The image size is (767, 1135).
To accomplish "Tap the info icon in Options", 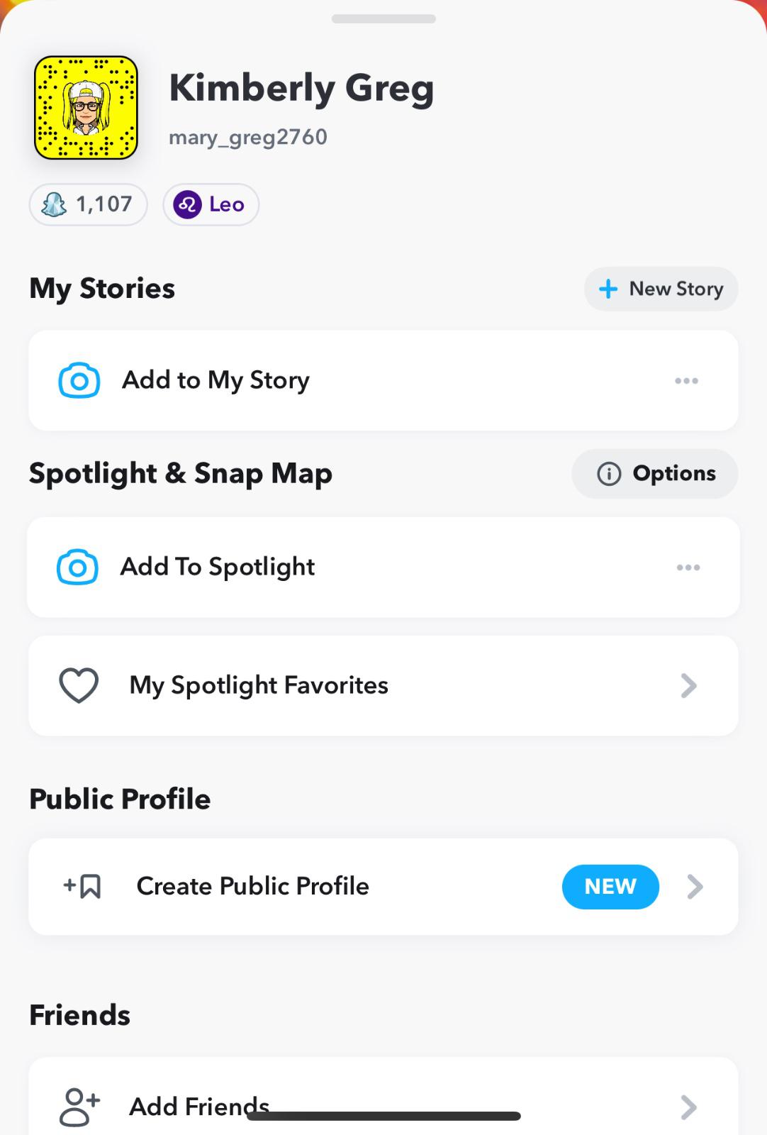I will tap(609, 474).
